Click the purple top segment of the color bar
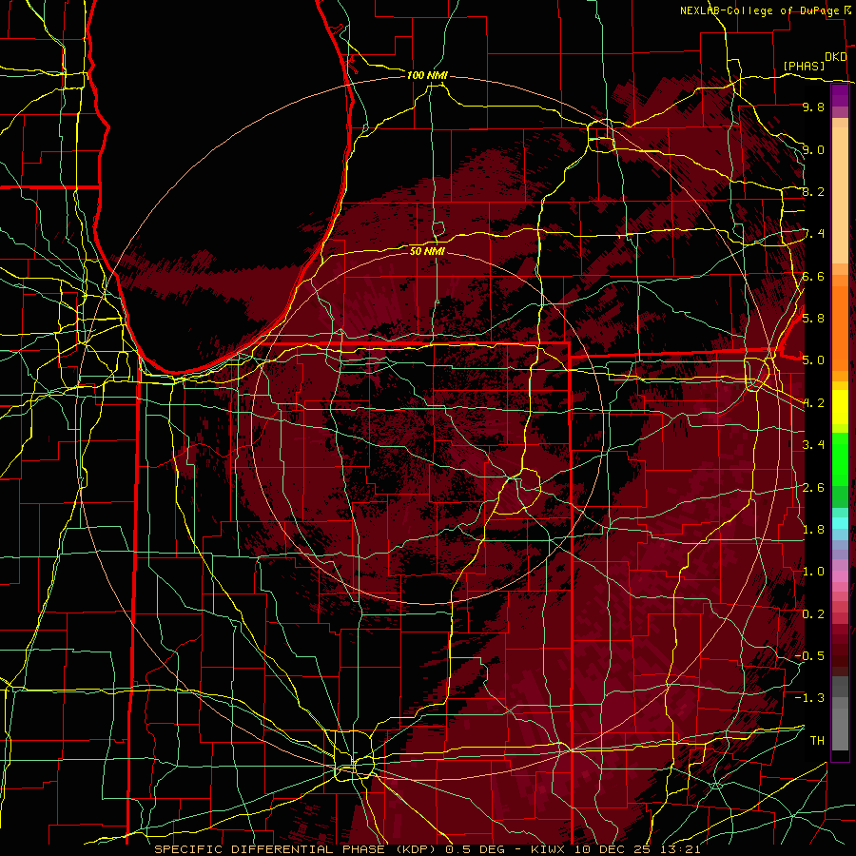This screenshot has width=856, height=856. [x=840, y=96]
